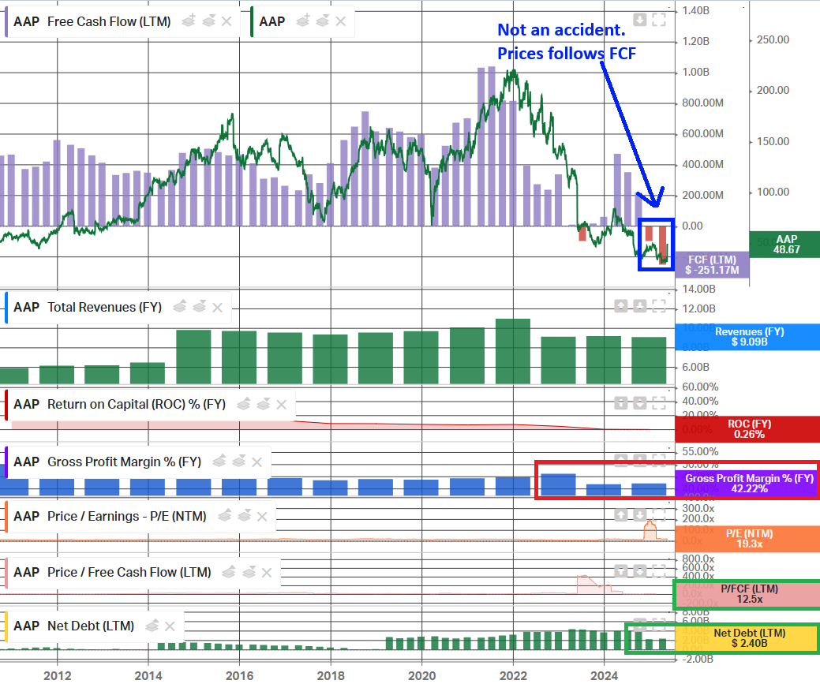820x684 pixels.
Task: Click the layers-down icon on the AAP price legend
Action: pos(323,21)
